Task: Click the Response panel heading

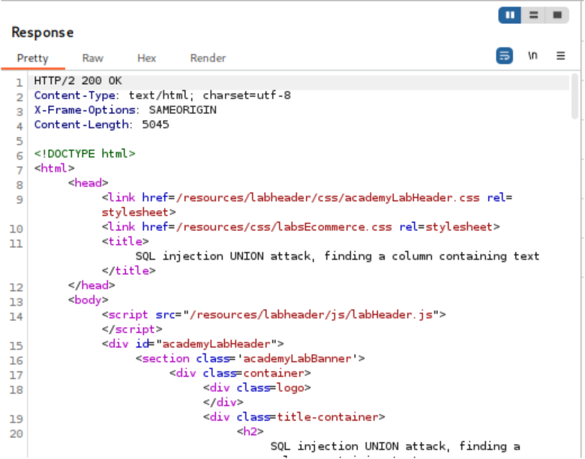Action: (43, 32)
